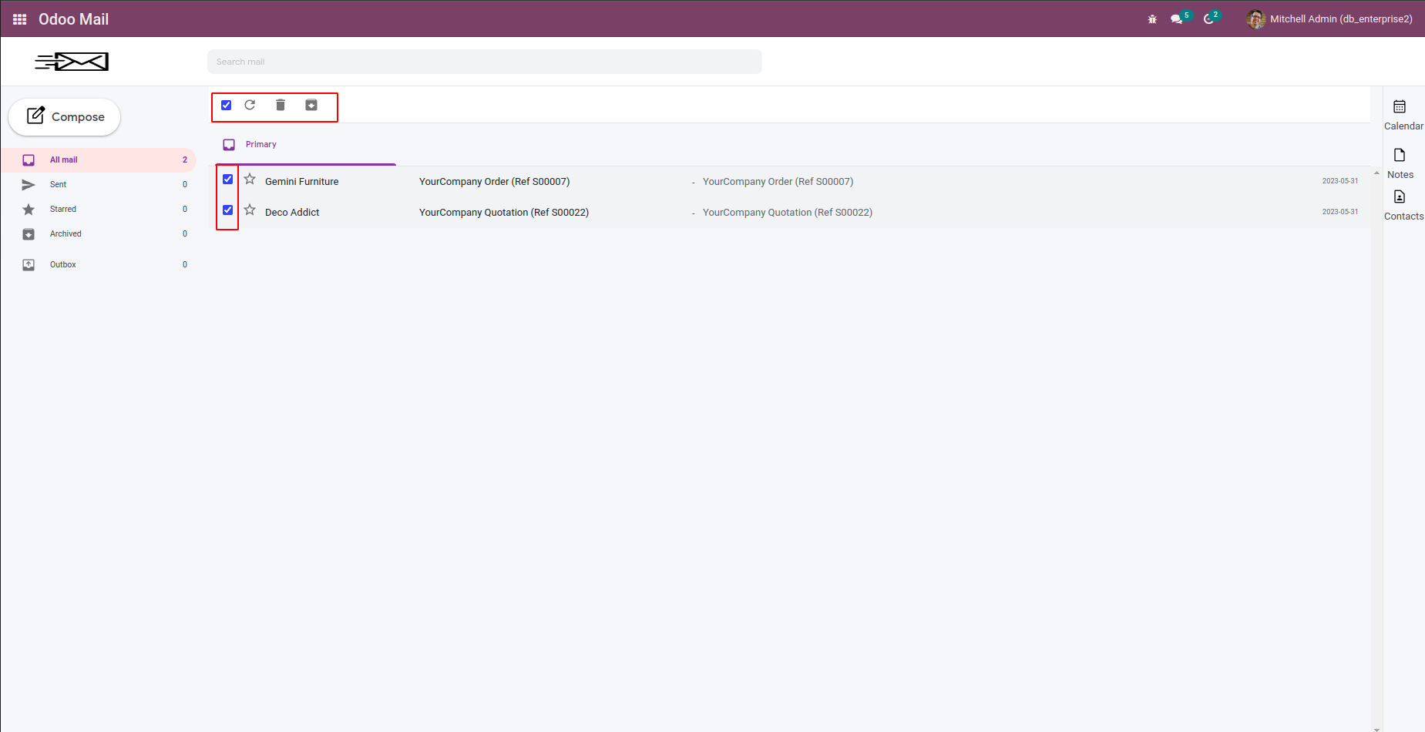Uncheck the Deco Addict mail checkbox
1425x732 pixels.
pyautogui.click(x=228, y=210)
